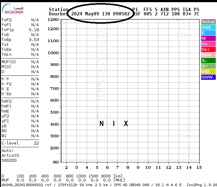Screen dimensions: 217x187
Task: Click the X- dark green legend swatch
Action: pyautogui.click(x=208, y=61)
